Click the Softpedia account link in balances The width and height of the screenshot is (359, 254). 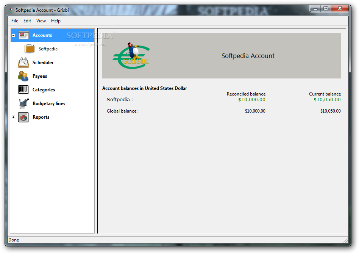point(120,99)
